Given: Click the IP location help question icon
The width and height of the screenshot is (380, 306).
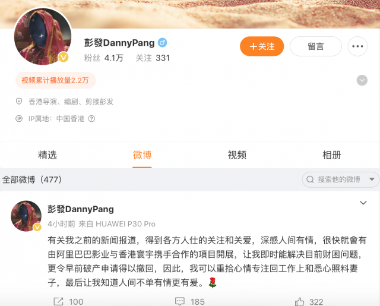Looking at the screenshot, I should click(91, 119).
